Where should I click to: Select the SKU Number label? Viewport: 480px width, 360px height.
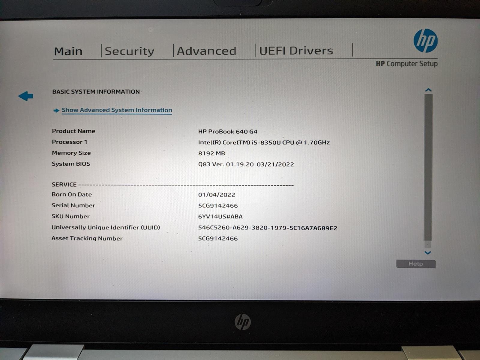(70, 216)
